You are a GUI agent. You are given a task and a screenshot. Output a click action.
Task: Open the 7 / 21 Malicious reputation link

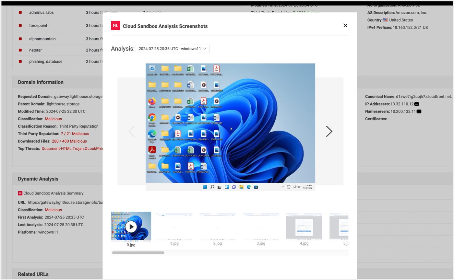click(75, 134)
